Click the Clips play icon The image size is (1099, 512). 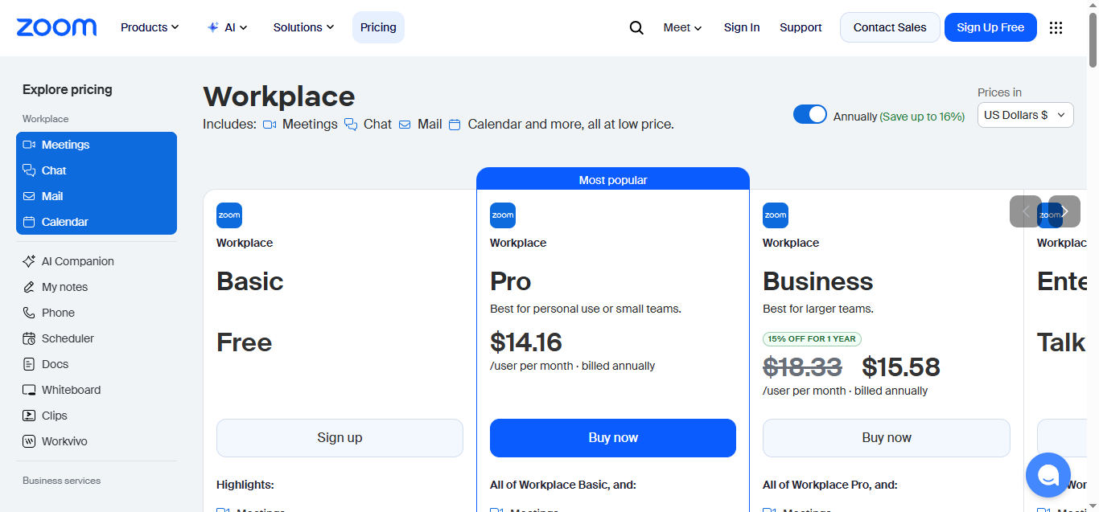click(x=29, y=416)
